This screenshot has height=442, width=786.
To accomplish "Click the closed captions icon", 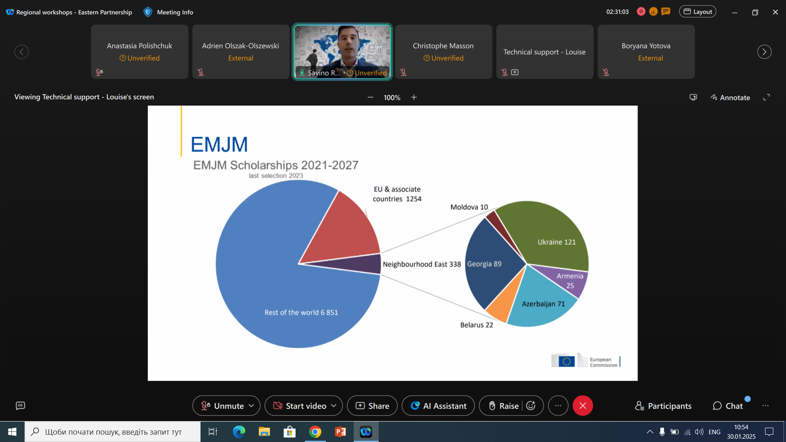I will coord(20,406).
